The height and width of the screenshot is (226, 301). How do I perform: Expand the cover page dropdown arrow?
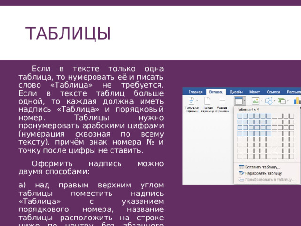click(197, 101)
